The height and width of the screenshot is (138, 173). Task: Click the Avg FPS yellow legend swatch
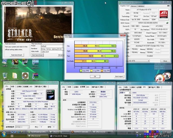pos(91,71)
